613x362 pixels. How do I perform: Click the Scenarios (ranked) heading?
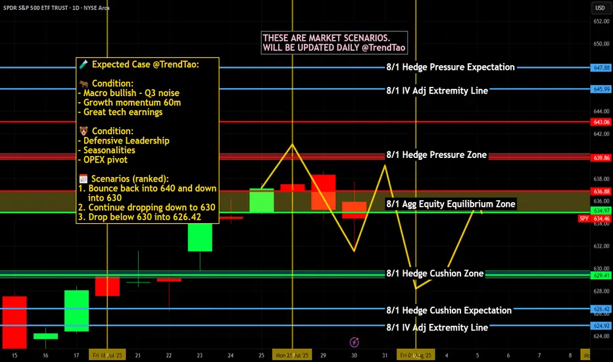[x=130, y=179]
